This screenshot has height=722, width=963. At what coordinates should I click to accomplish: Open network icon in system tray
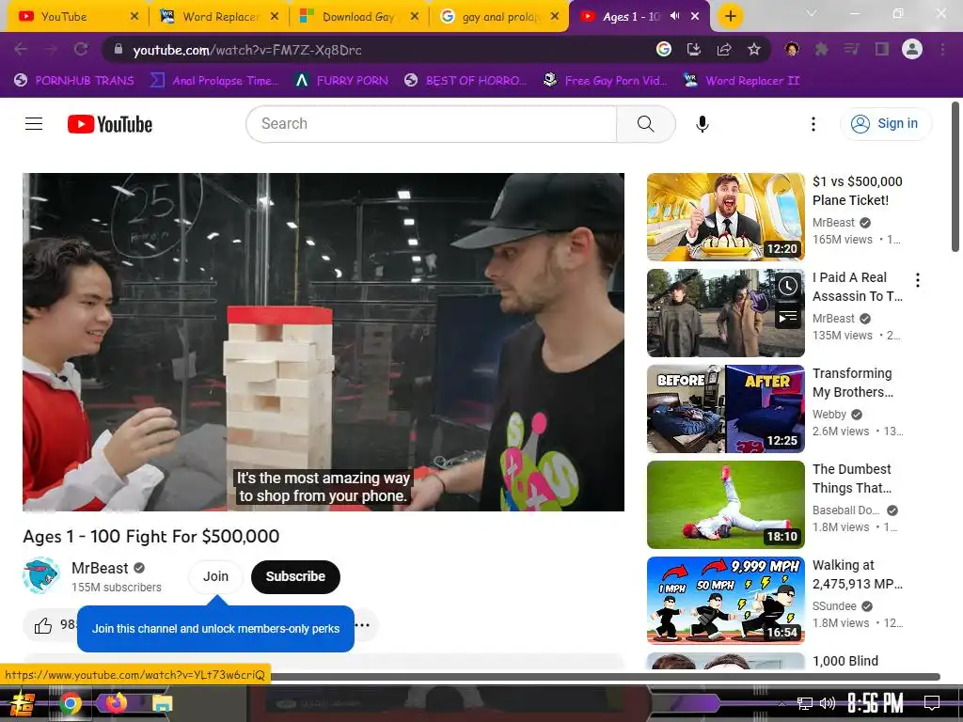point(804,703)
